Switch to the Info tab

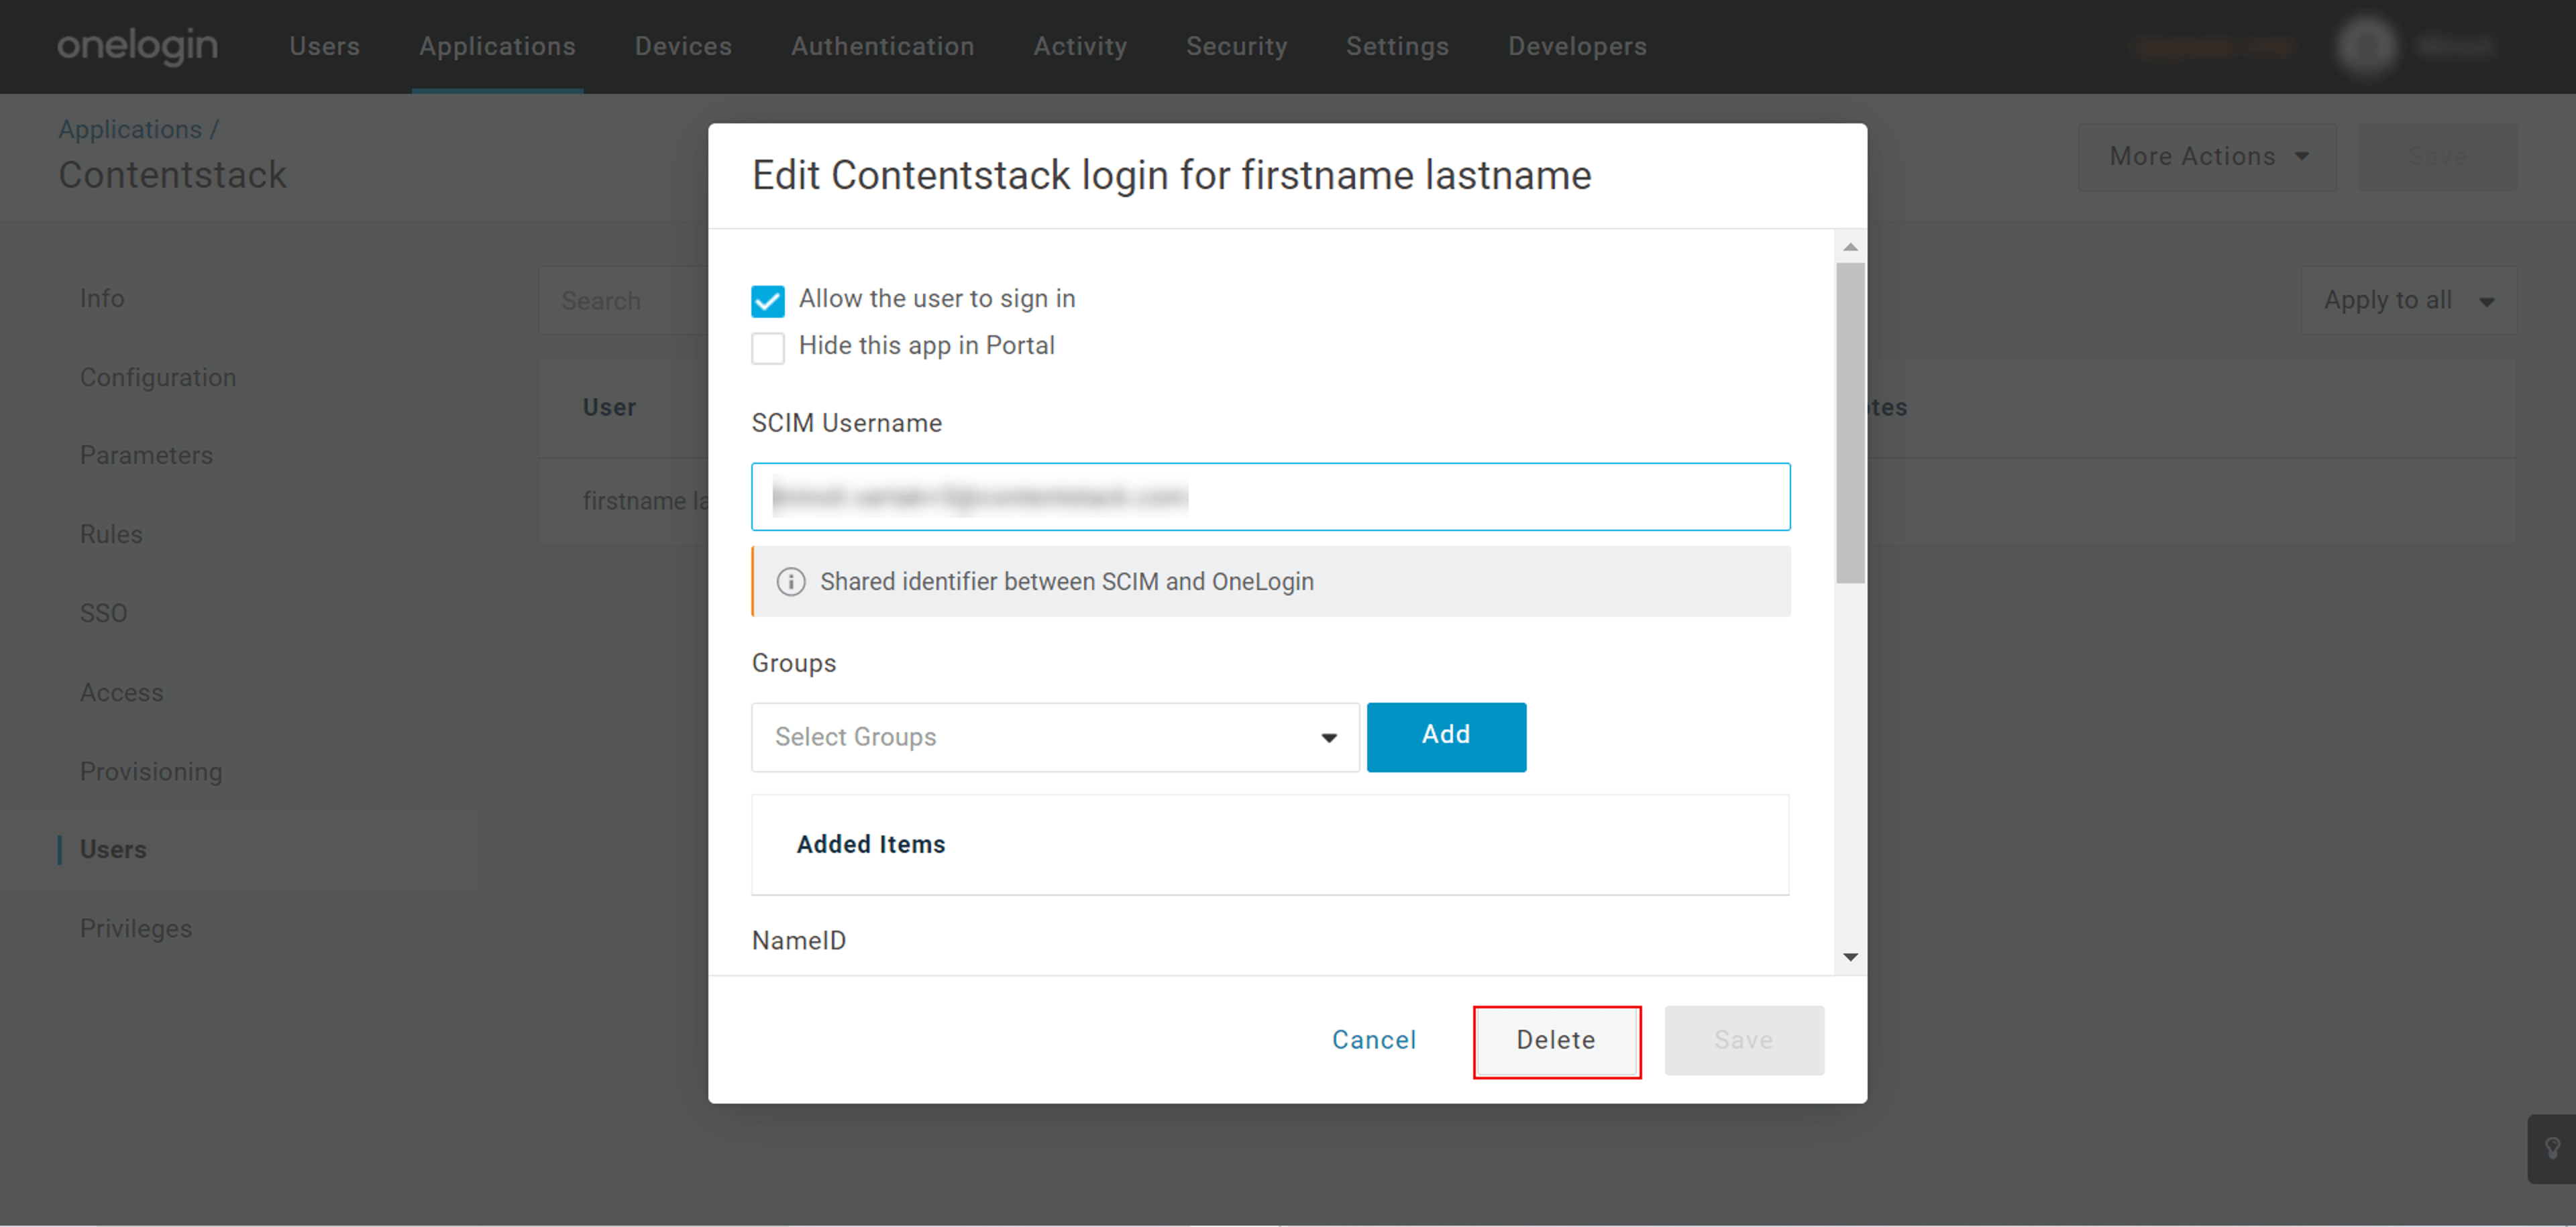pyautogui.click(x=102, y=298)
